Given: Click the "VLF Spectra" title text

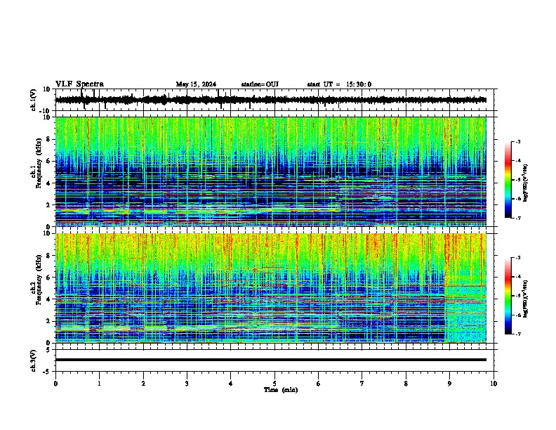Looking at the screenshot, I should pos(79,84).
